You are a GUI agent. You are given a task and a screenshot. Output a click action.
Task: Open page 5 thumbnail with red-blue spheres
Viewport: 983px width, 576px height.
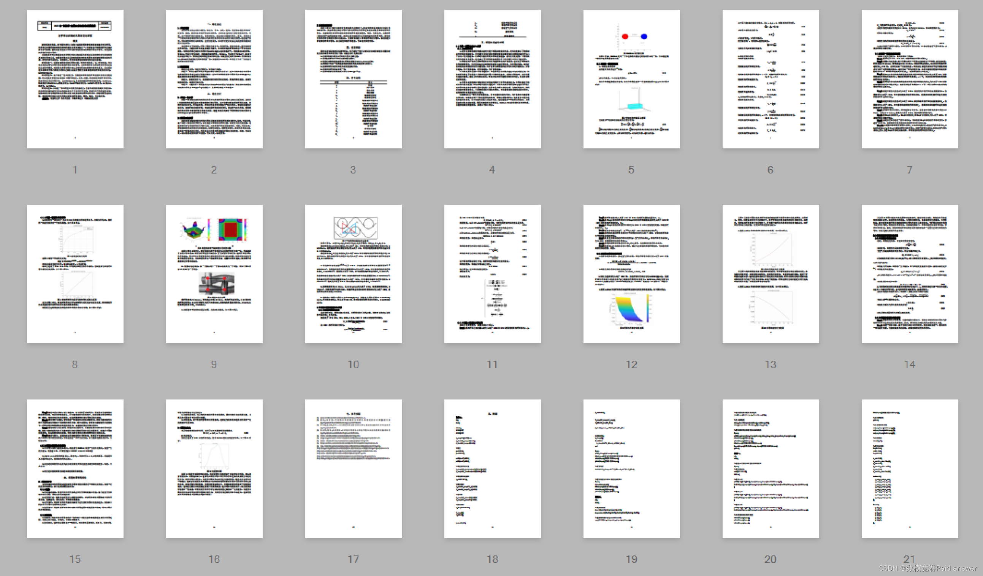[631, 79]
